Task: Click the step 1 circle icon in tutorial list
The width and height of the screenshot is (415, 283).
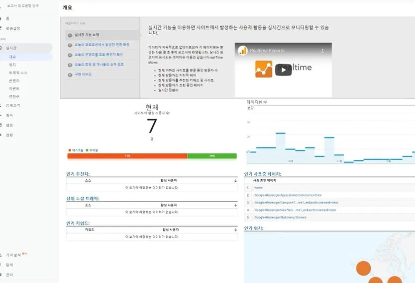Action: click(x=70, y=35)
